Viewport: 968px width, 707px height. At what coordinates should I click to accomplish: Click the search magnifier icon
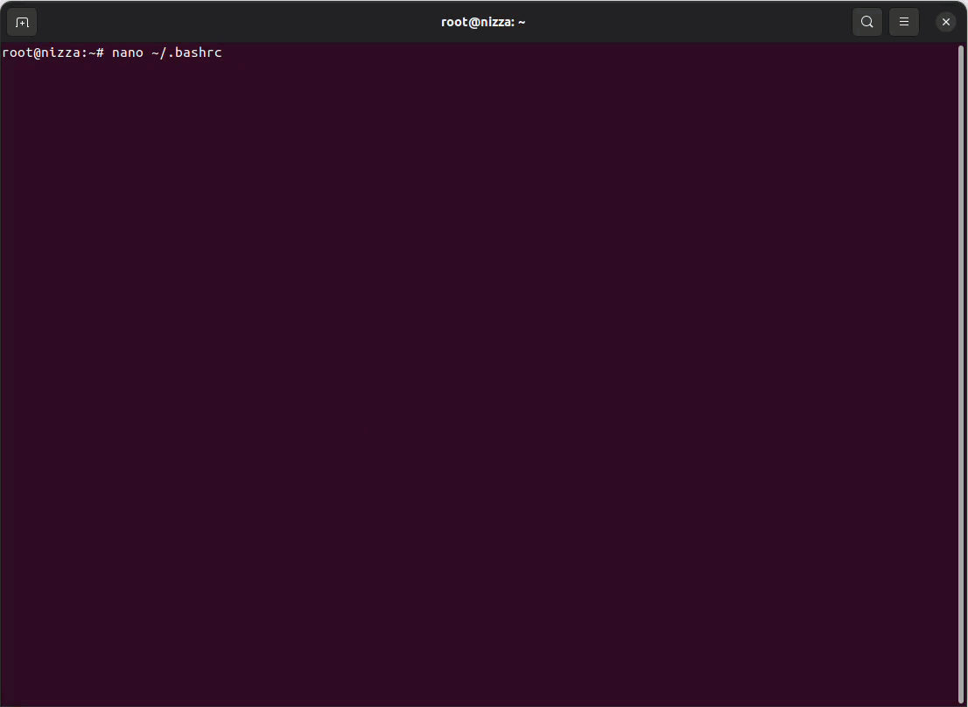click(866, 22)
